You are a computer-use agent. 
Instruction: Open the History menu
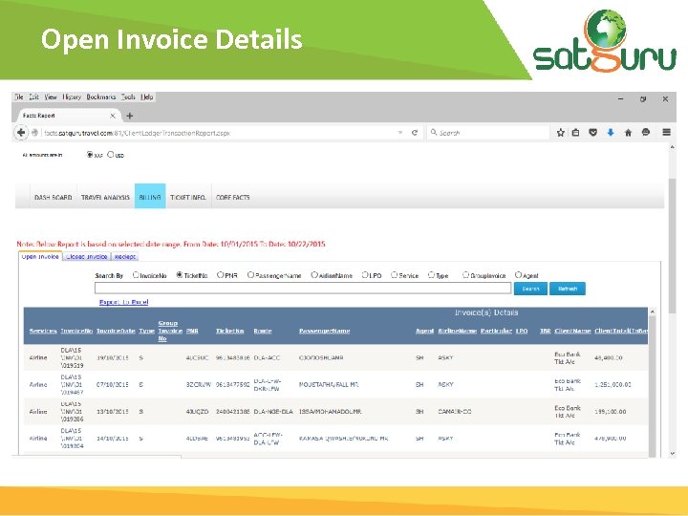tap(72, 97)
